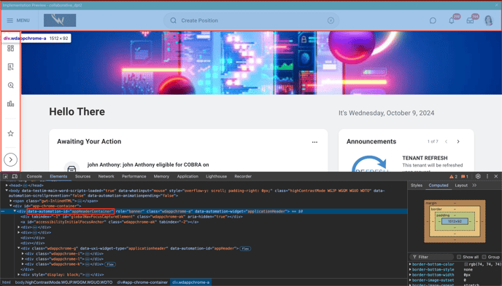
Task: Expand the wdappchrome-l div node
Action: 23,259
